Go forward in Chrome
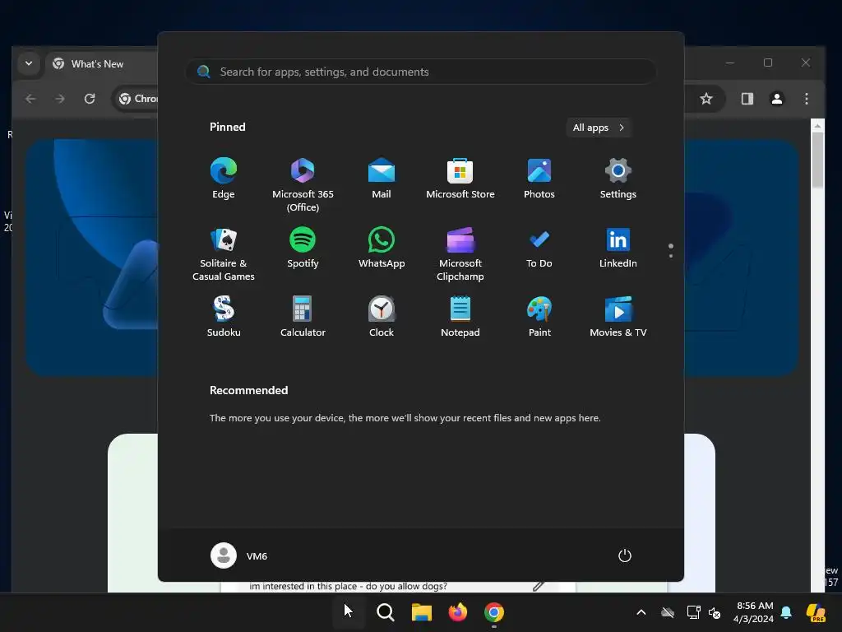 (59, 99)
